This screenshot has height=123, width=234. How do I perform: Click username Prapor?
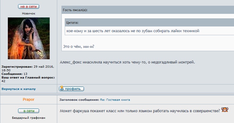pos(29,100)
